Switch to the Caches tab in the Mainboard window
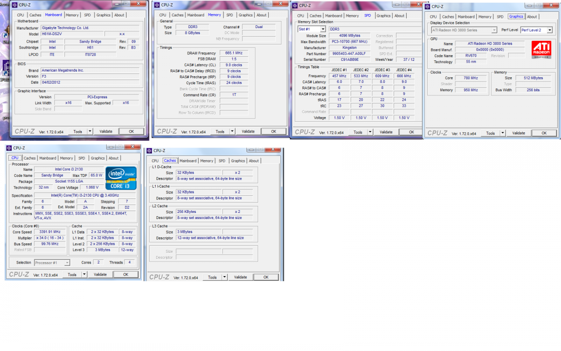 tap(36, 15)
